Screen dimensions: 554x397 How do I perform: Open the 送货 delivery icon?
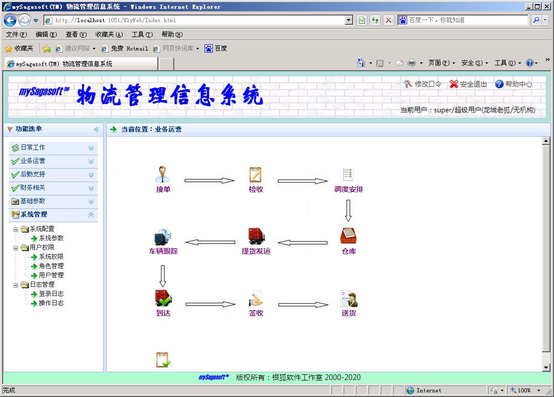tap(349, 299)
